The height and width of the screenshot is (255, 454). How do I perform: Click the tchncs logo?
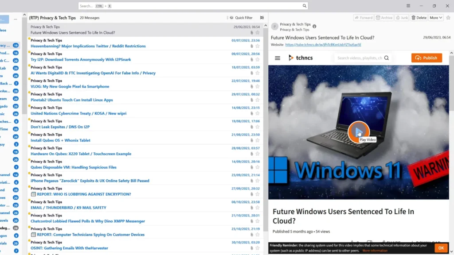click(301, 58)
